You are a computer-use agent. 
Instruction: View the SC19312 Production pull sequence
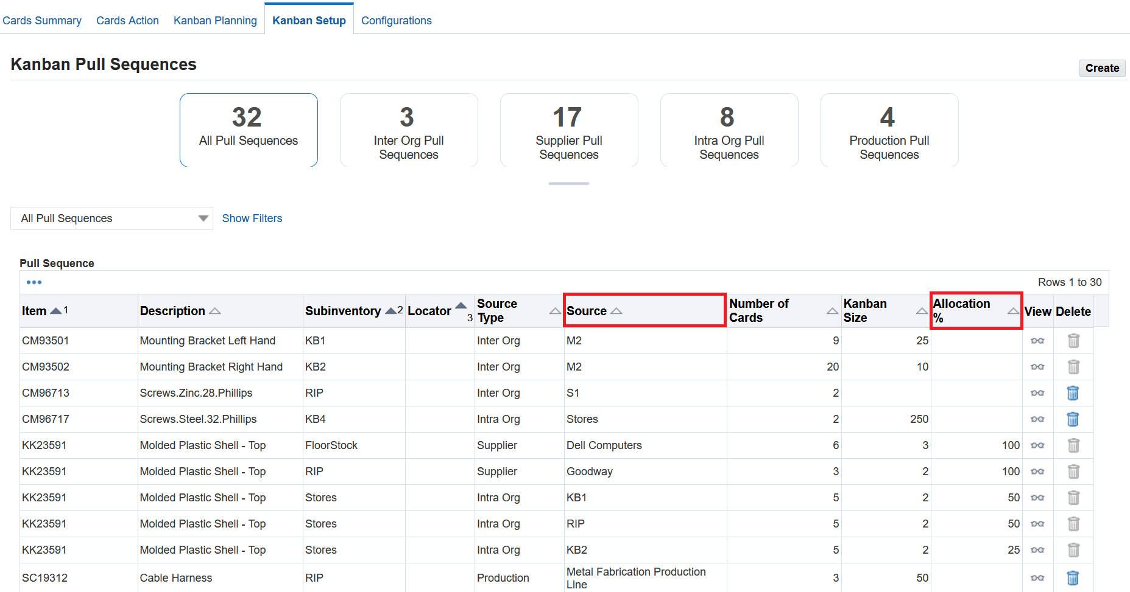pos(1037,578)
